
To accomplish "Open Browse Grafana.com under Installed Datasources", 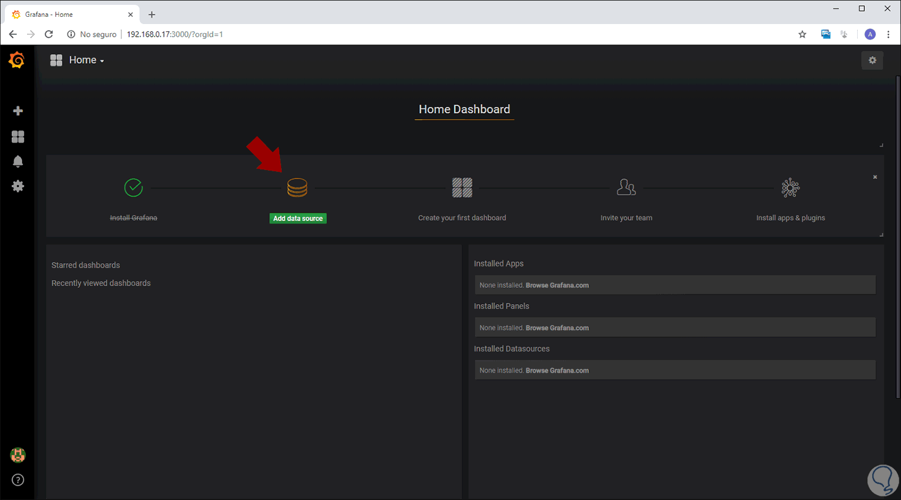I will click(x=557, y=371).
